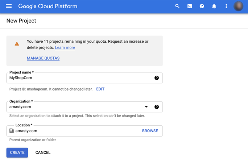Activate Cloud Shell terminal icon
The image size is (248, 163).
pos(190,6)
